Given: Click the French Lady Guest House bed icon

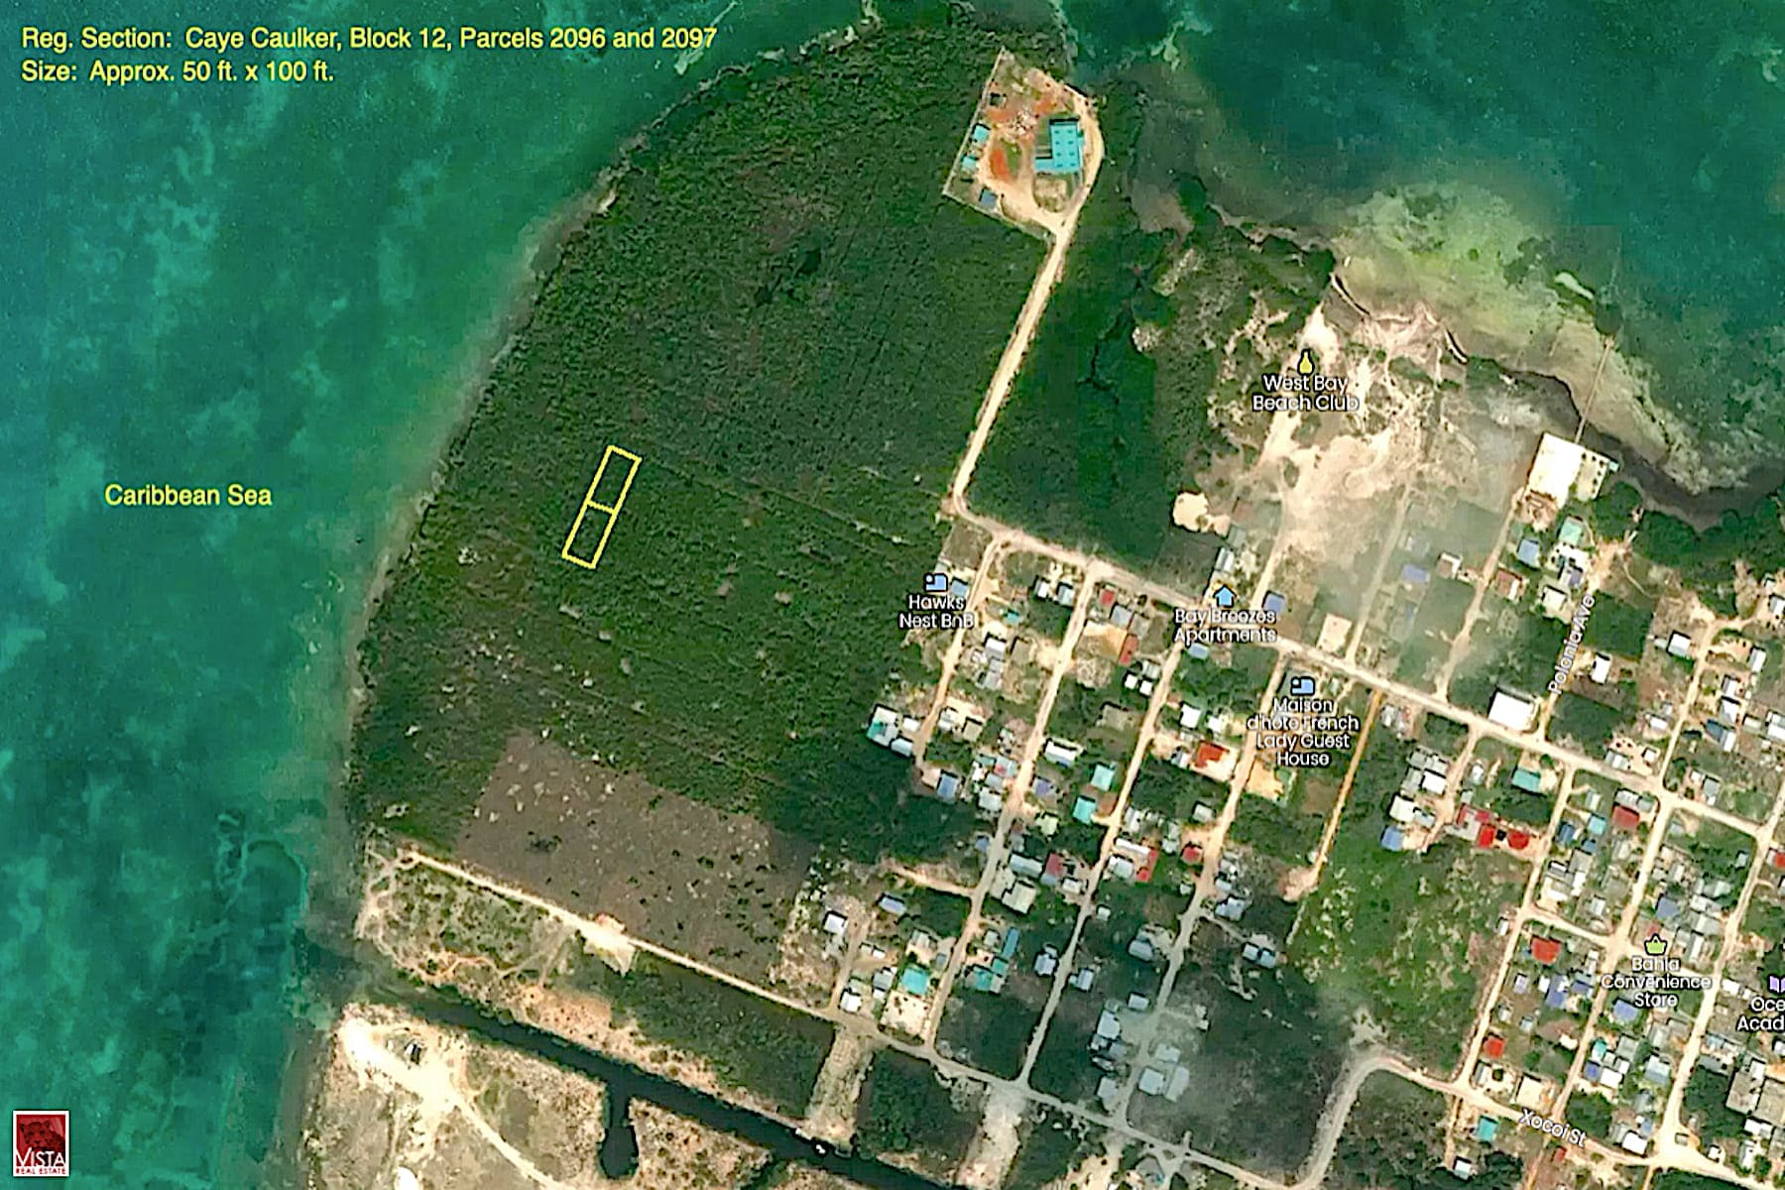Looking at the screenshot, I should [1302, 685].
